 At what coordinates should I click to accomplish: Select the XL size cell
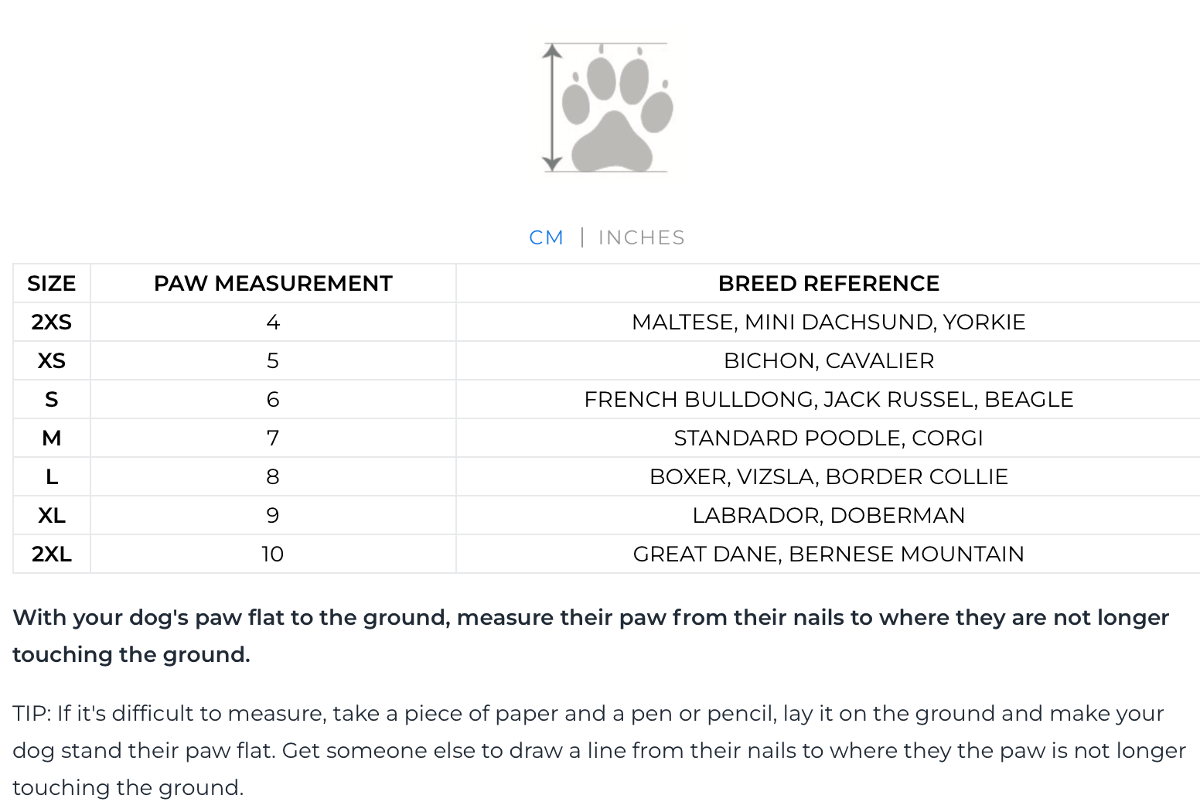(52, 515)
